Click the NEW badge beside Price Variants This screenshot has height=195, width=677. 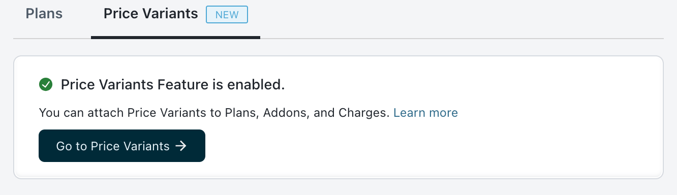coord(227,15)
